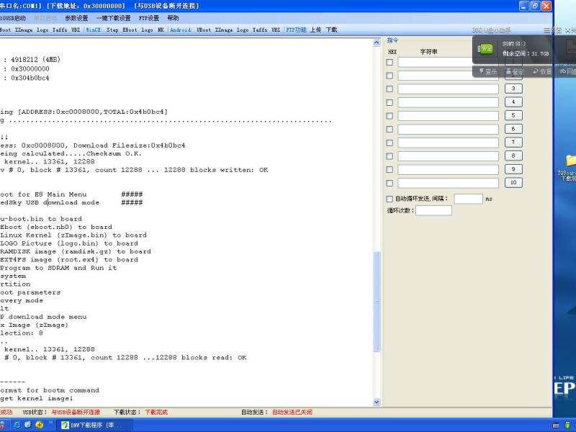This screenshot has width=576, height=432.
Task: Click the 上传 upload toolbar item
Action: [315, 30]
